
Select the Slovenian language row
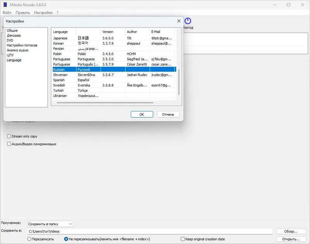coord(114,75)
